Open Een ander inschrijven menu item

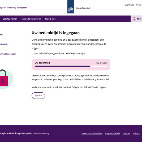coord(31,19)
